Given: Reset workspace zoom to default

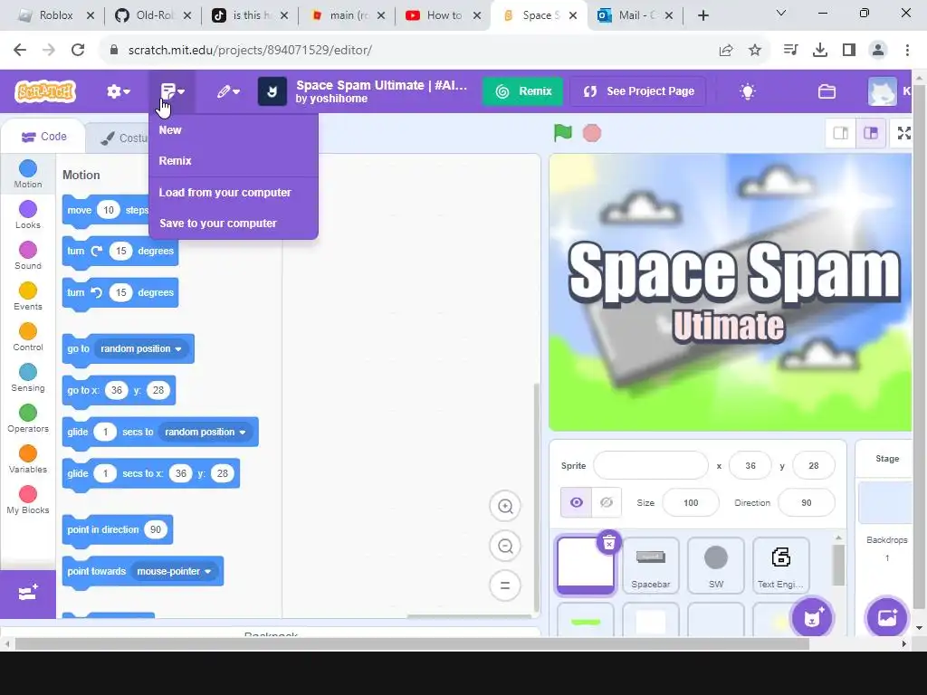Looking at the screenshot, I should tap(505, 586).
